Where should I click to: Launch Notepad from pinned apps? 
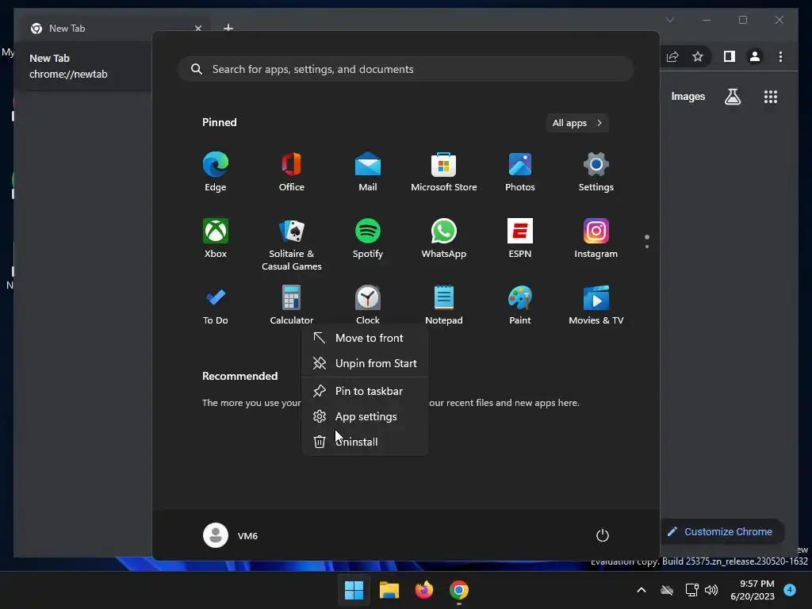coord(444,305)
